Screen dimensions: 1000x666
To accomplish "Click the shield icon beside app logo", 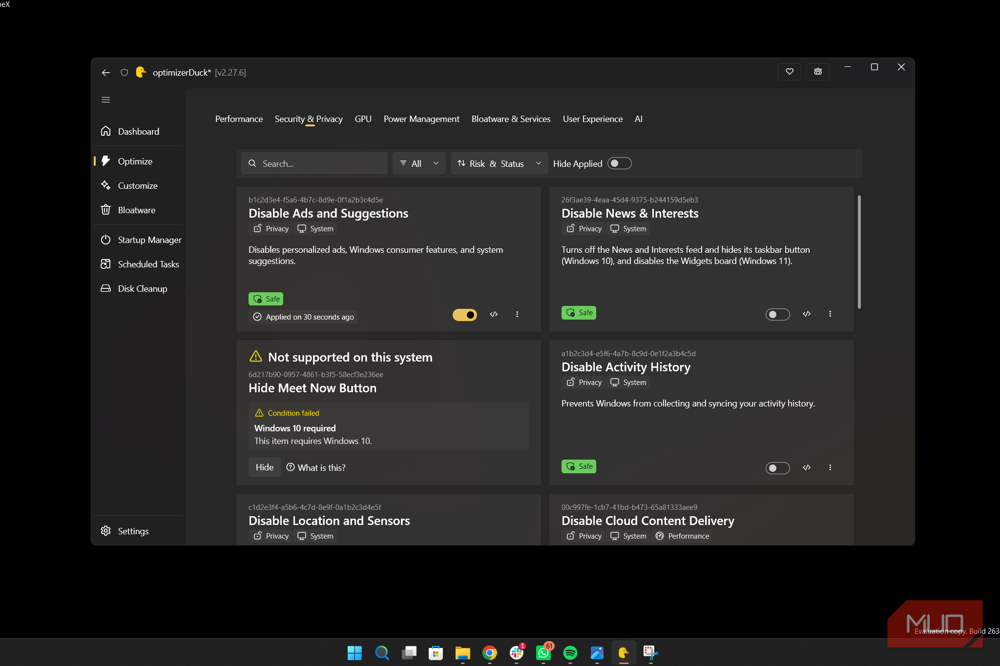I will tap(124, 73).
